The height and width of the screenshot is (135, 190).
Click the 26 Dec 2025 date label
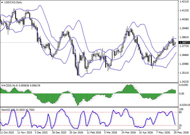click(x=59, y=132)
